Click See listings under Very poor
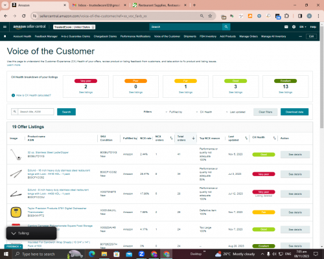 tap(86, 93)
